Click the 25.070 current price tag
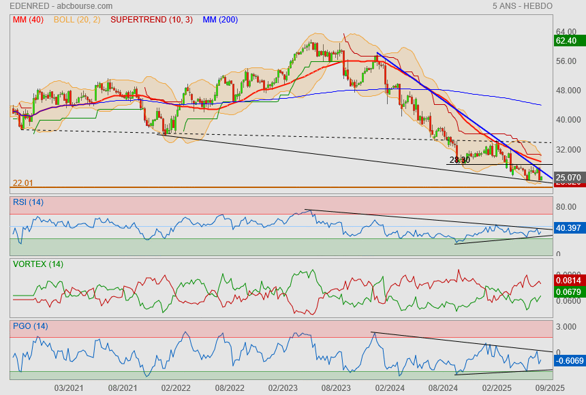The width and height of the screenshot is (586, 395). coord(568,178)
